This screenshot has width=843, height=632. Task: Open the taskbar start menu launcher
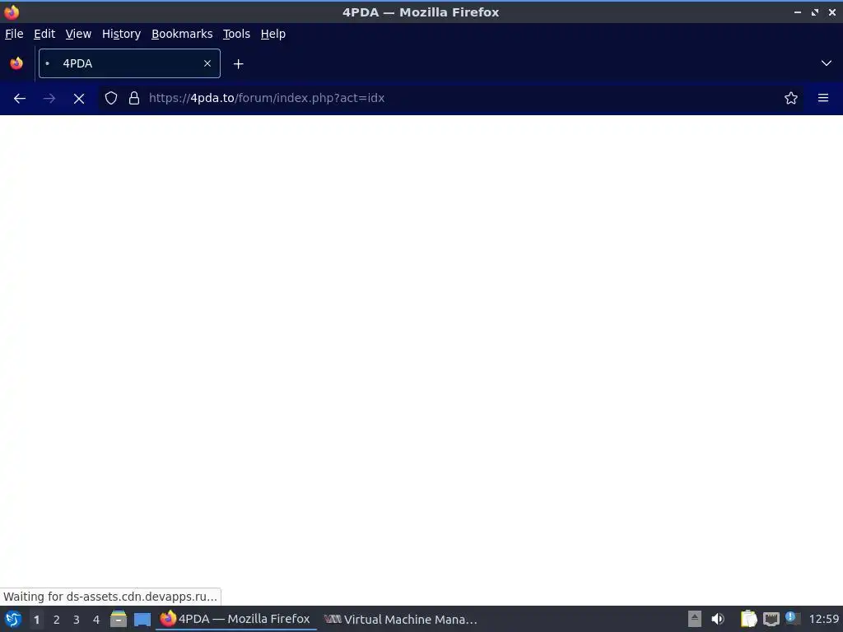(13, 619)
